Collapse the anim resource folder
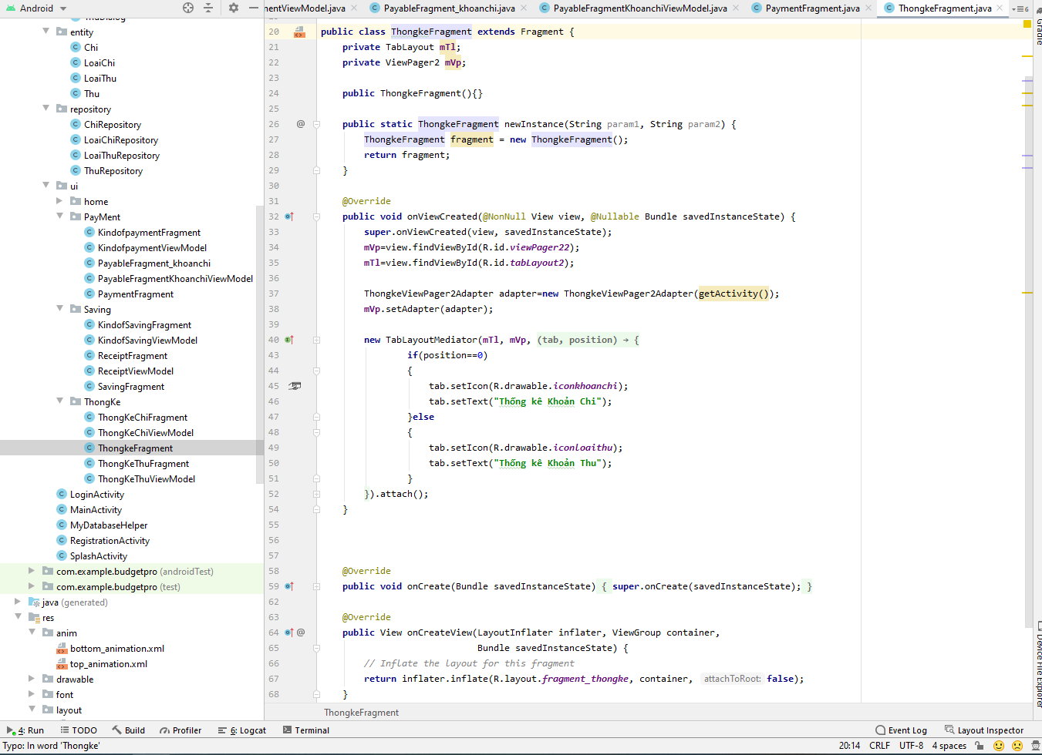 (x=32, y=632)
